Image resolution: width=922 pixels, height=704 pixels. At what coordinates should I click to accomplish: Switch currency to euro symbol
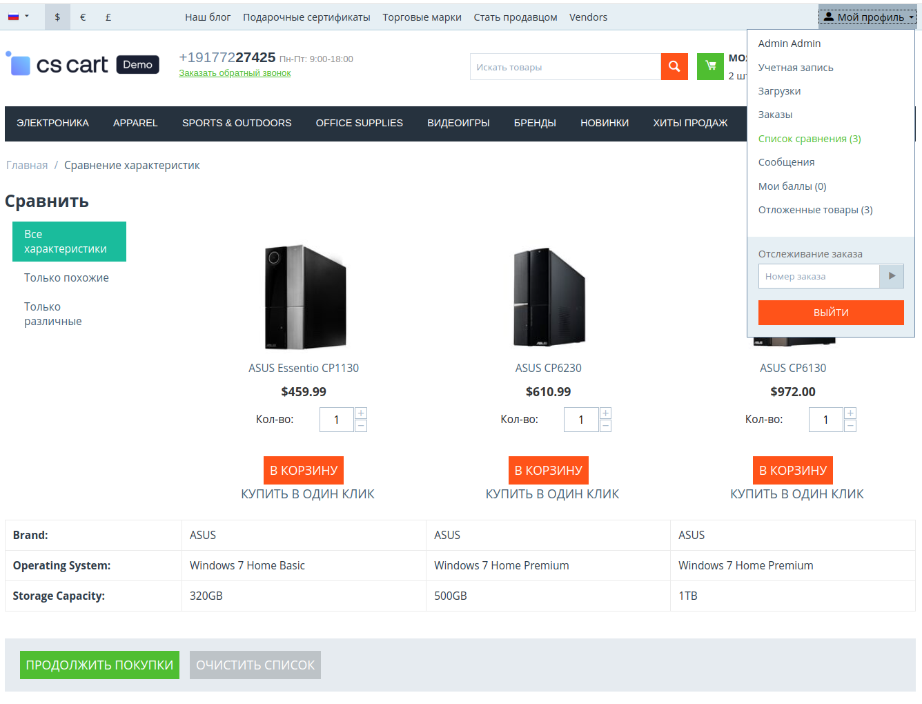click(x=83, y=17)
